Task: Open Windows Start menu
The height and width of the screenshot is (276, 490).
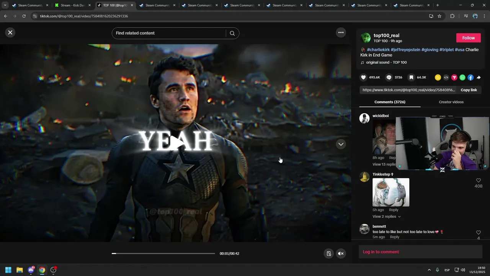Action: coord(8,270)
